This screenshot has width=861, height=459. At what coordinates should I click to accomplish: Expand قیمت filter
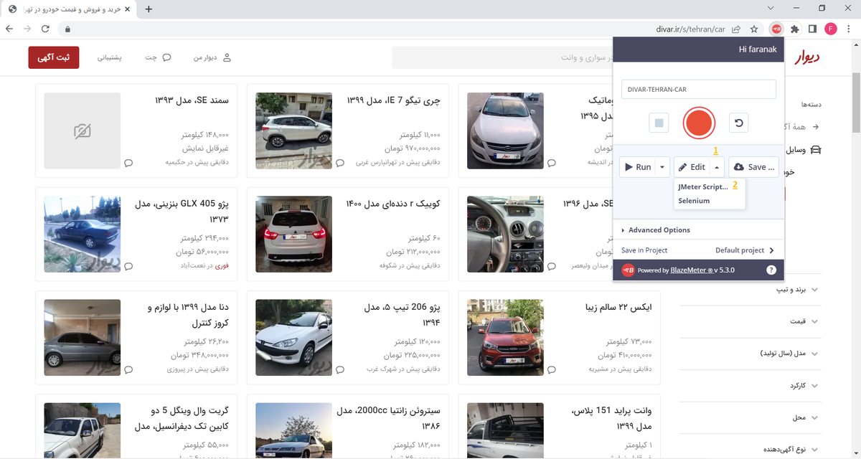coord(751,321)
